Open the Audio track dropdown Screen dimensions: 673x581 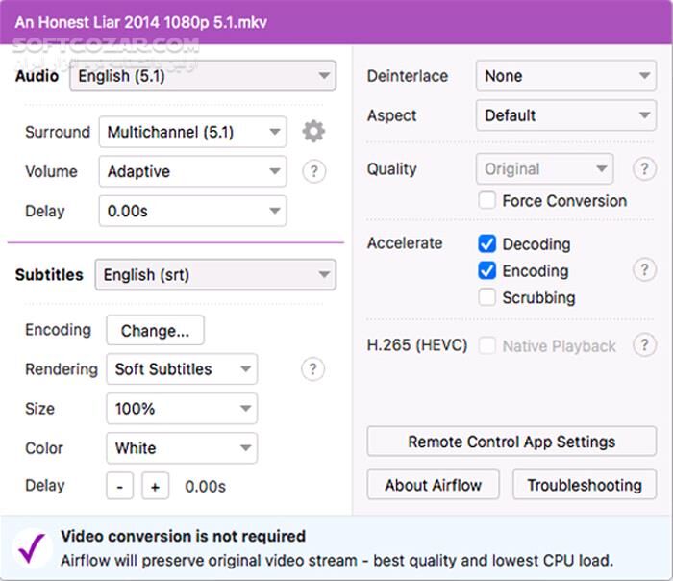(203, 76)
